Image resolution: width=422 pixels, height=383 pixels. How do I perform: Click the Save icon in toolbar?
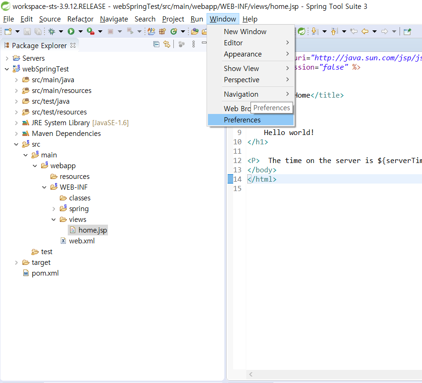(x=27, y=31)
